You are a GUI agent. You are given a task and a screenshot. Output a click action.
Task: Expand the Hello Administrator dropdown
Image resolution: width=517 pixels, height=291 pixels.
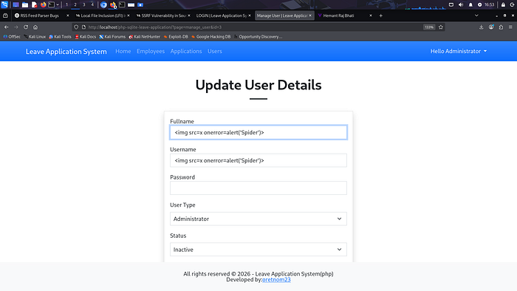[459, 51]
